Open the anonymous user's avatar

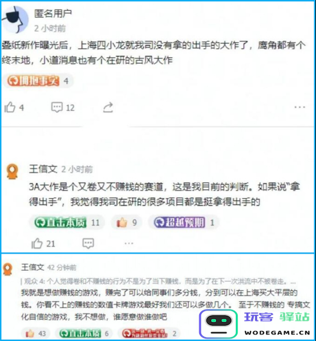15,19
